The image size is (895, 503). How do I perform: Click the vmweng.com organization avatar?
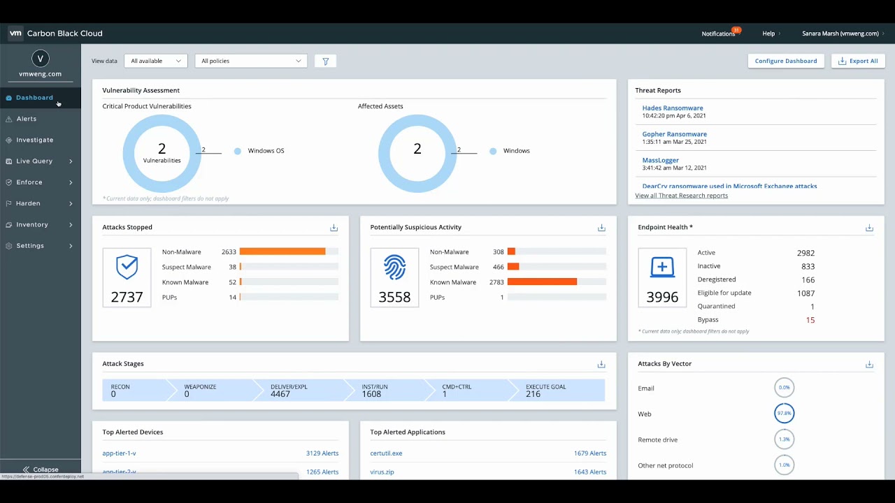click(x=40, y=59)
